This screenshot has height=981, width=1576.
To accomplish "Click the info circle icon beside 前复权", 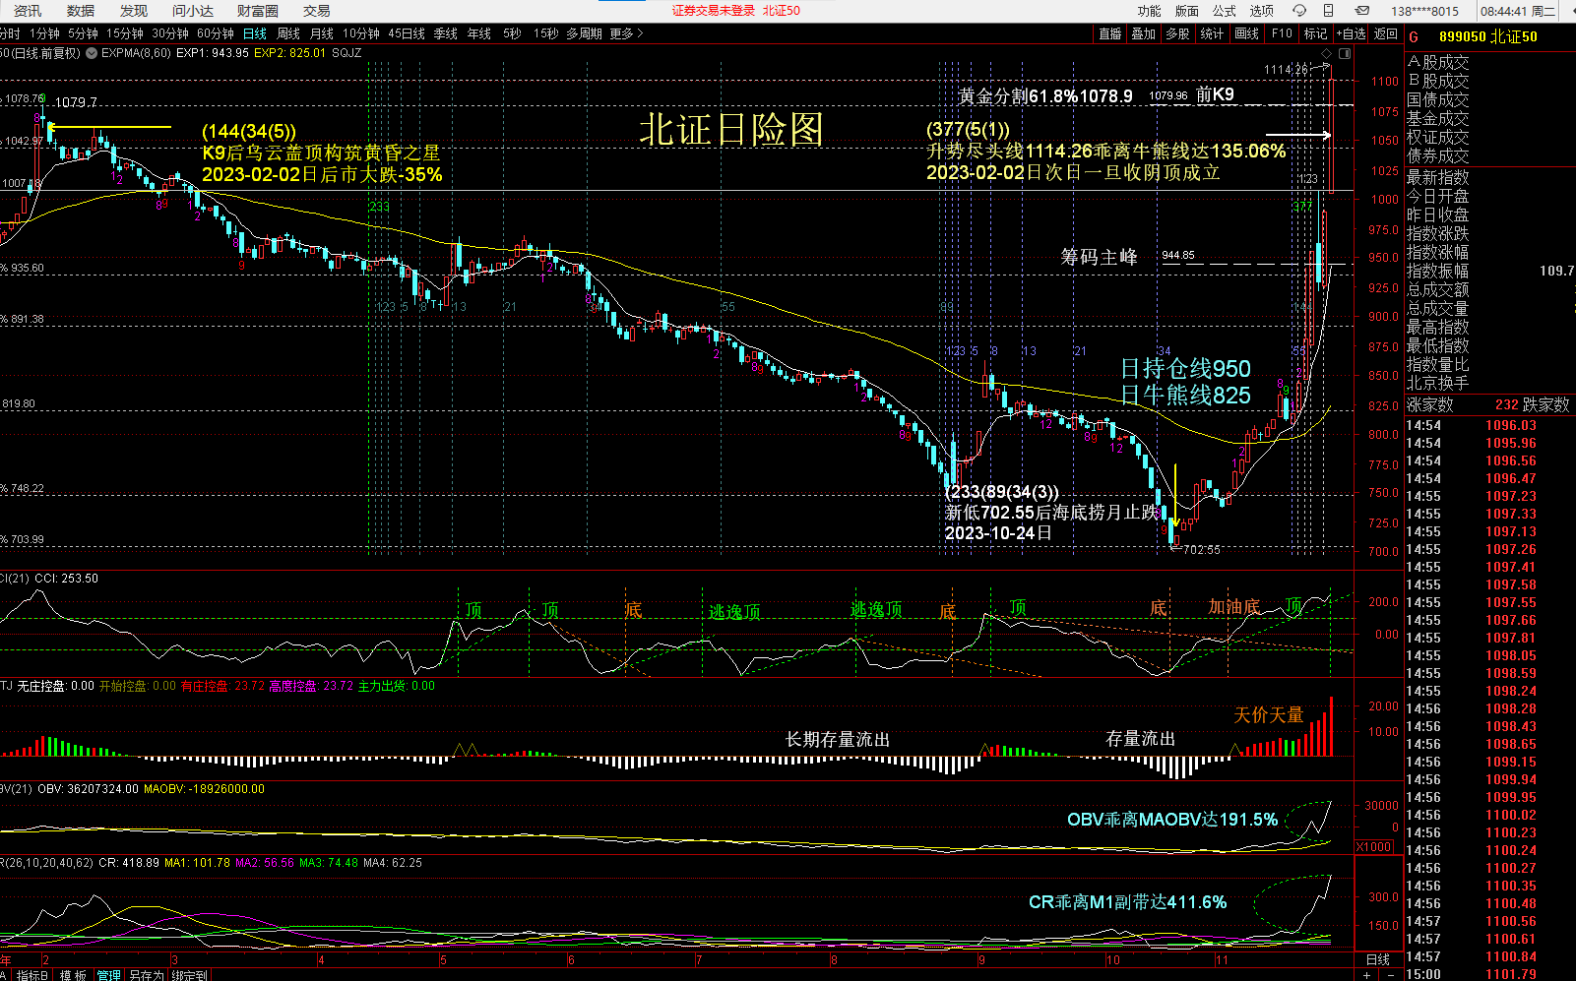I will click(x=92, y=53).
